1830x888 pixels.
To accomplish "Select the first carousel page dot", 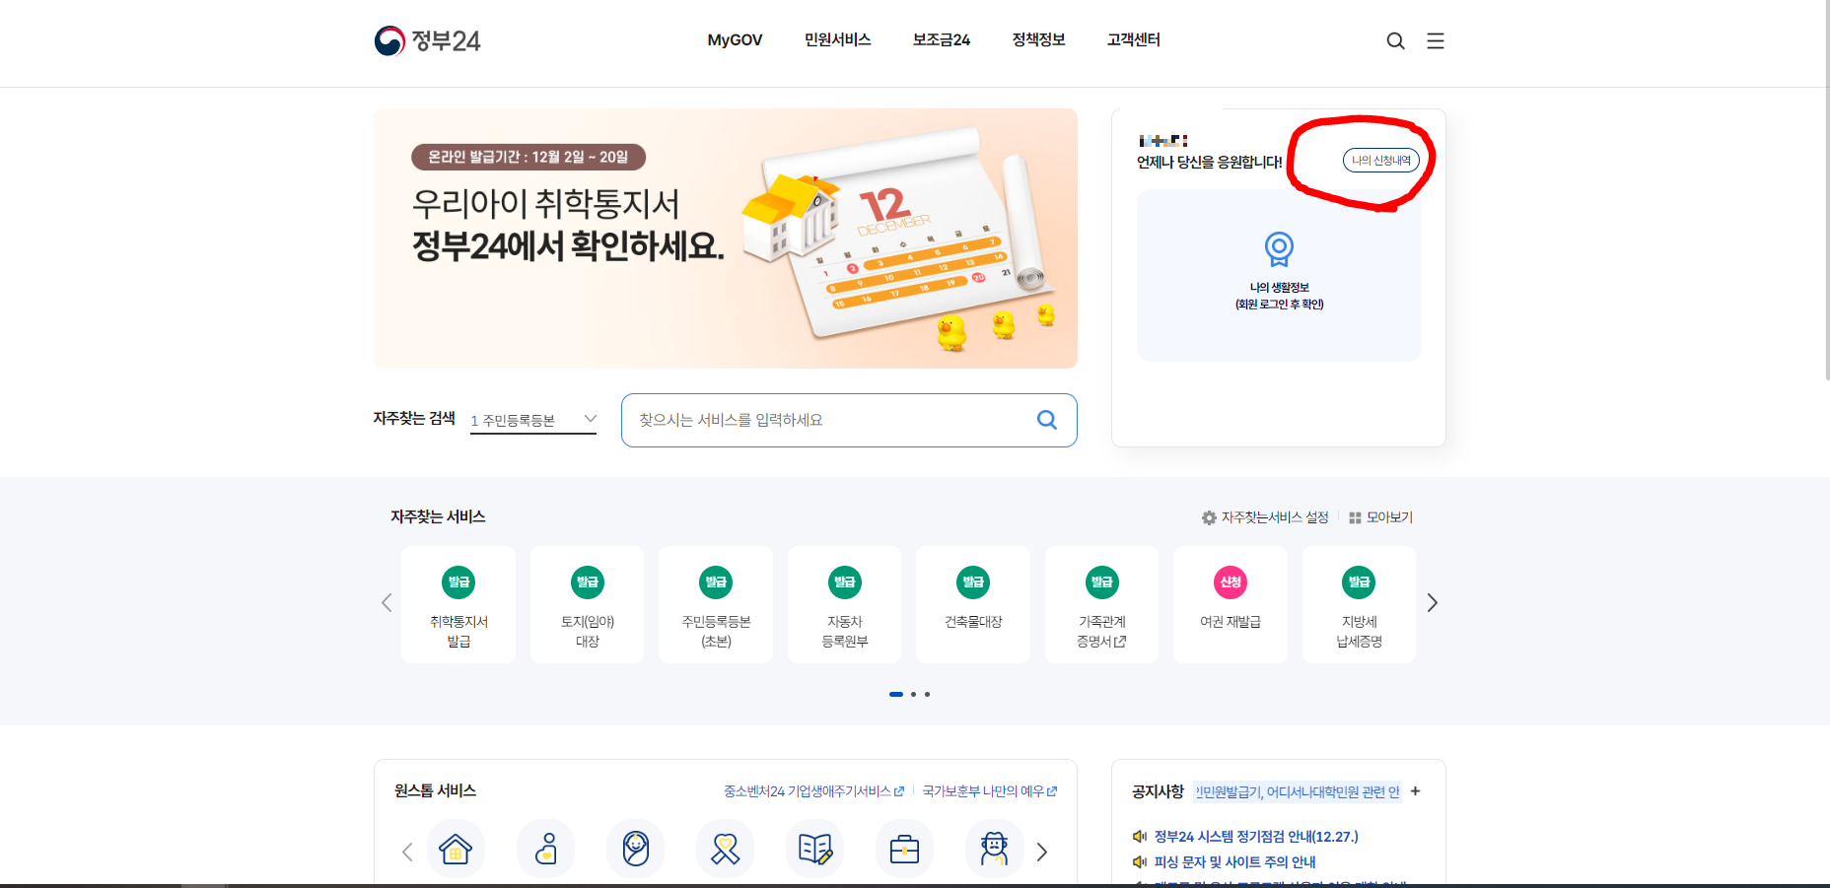I will tap(896, 695).
